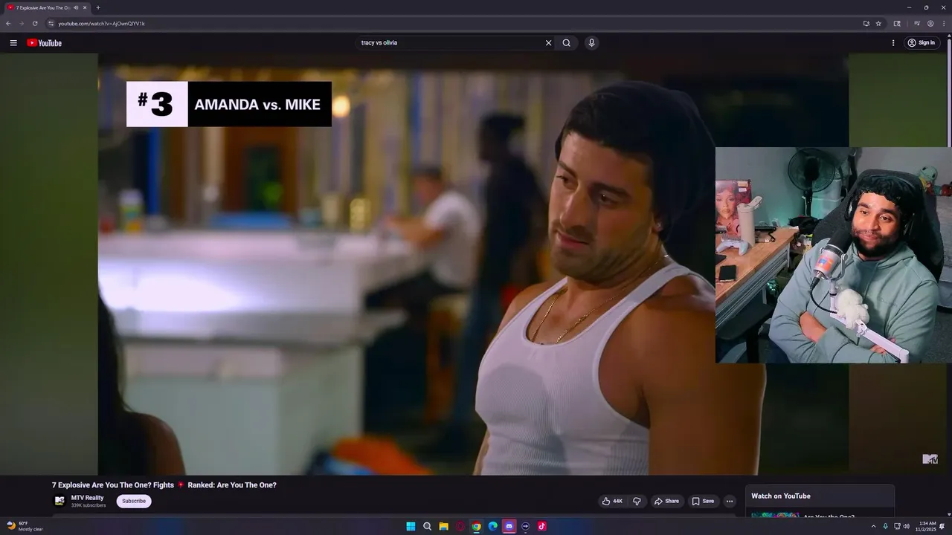The image size is (952, 535).
Task: Go to the YouTube home logo
Action: 45,43
